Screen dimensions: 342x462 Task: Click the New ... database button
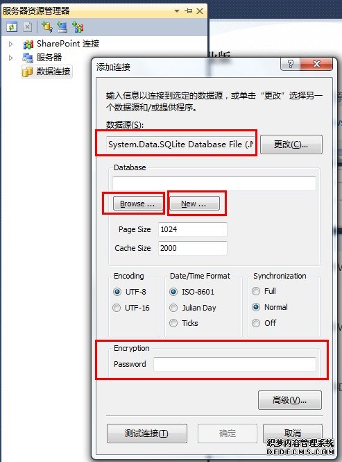point(194,204)
